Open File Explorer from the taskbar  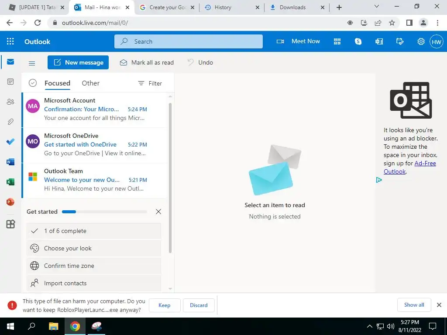coord(53,326)
